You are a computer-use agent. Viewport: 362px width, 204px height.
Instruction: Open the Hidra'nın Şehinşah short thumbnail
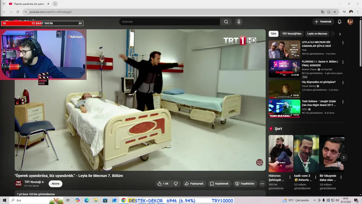(281, 153)
